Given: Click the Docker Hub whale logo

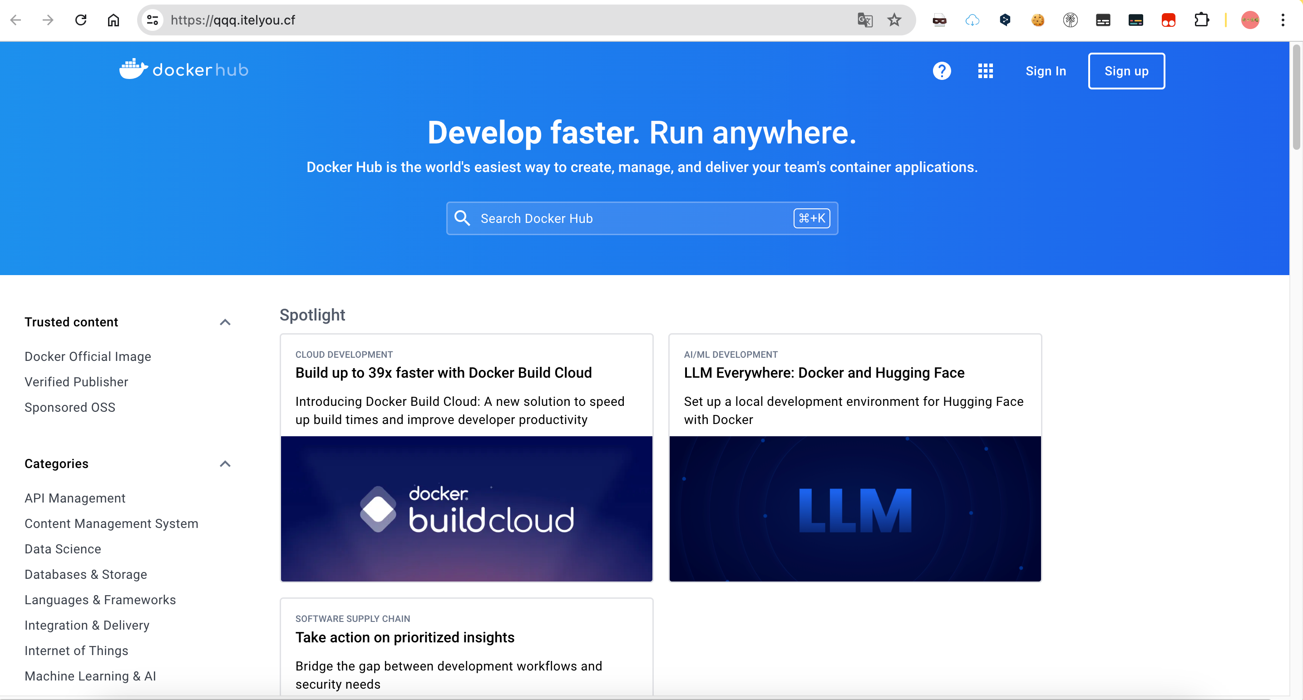Looking at the screenshot, I should click(133, 69).
